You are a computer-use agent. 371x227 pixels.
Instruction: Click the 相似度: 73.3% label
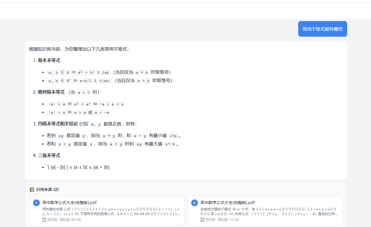(x=228, y=220)
